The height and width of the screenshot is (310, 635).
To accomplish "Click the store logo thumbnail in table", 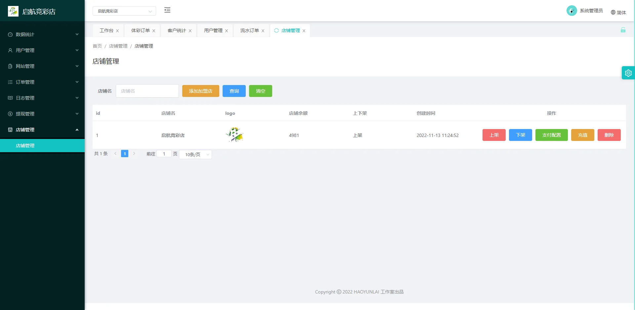I will coord(234,135).
